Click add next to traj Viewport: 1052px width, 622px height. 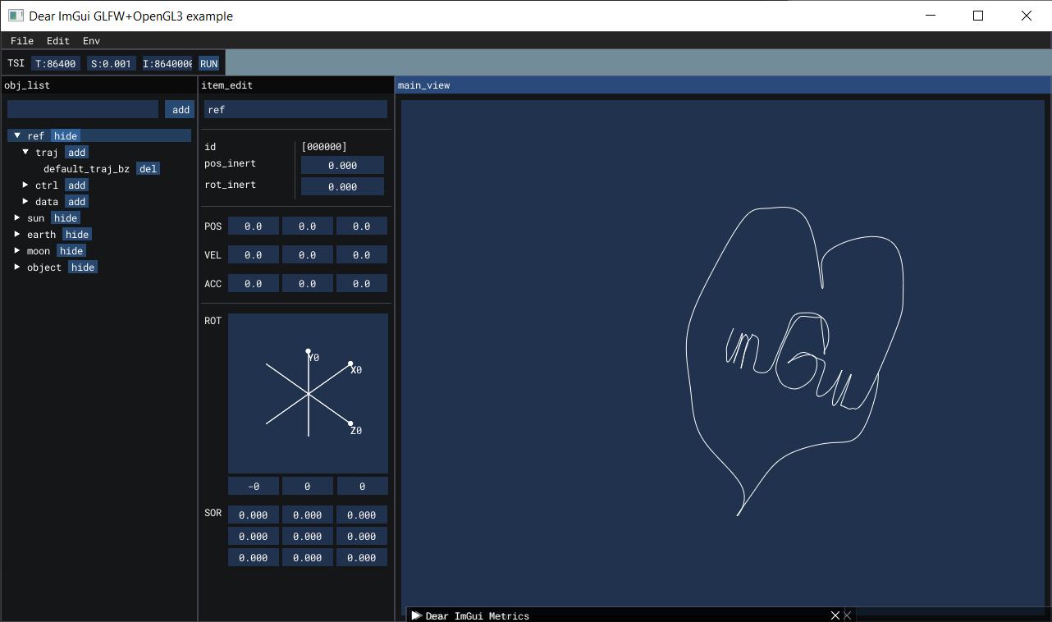76,152
